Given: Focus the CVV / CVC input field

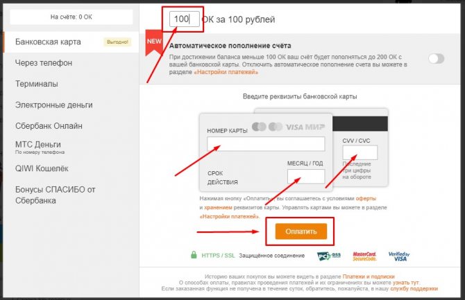Looking at the screenshot, I should click(360, 152).
